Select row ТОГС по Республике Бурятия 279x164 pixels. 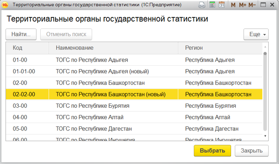[x=134, y=106]
